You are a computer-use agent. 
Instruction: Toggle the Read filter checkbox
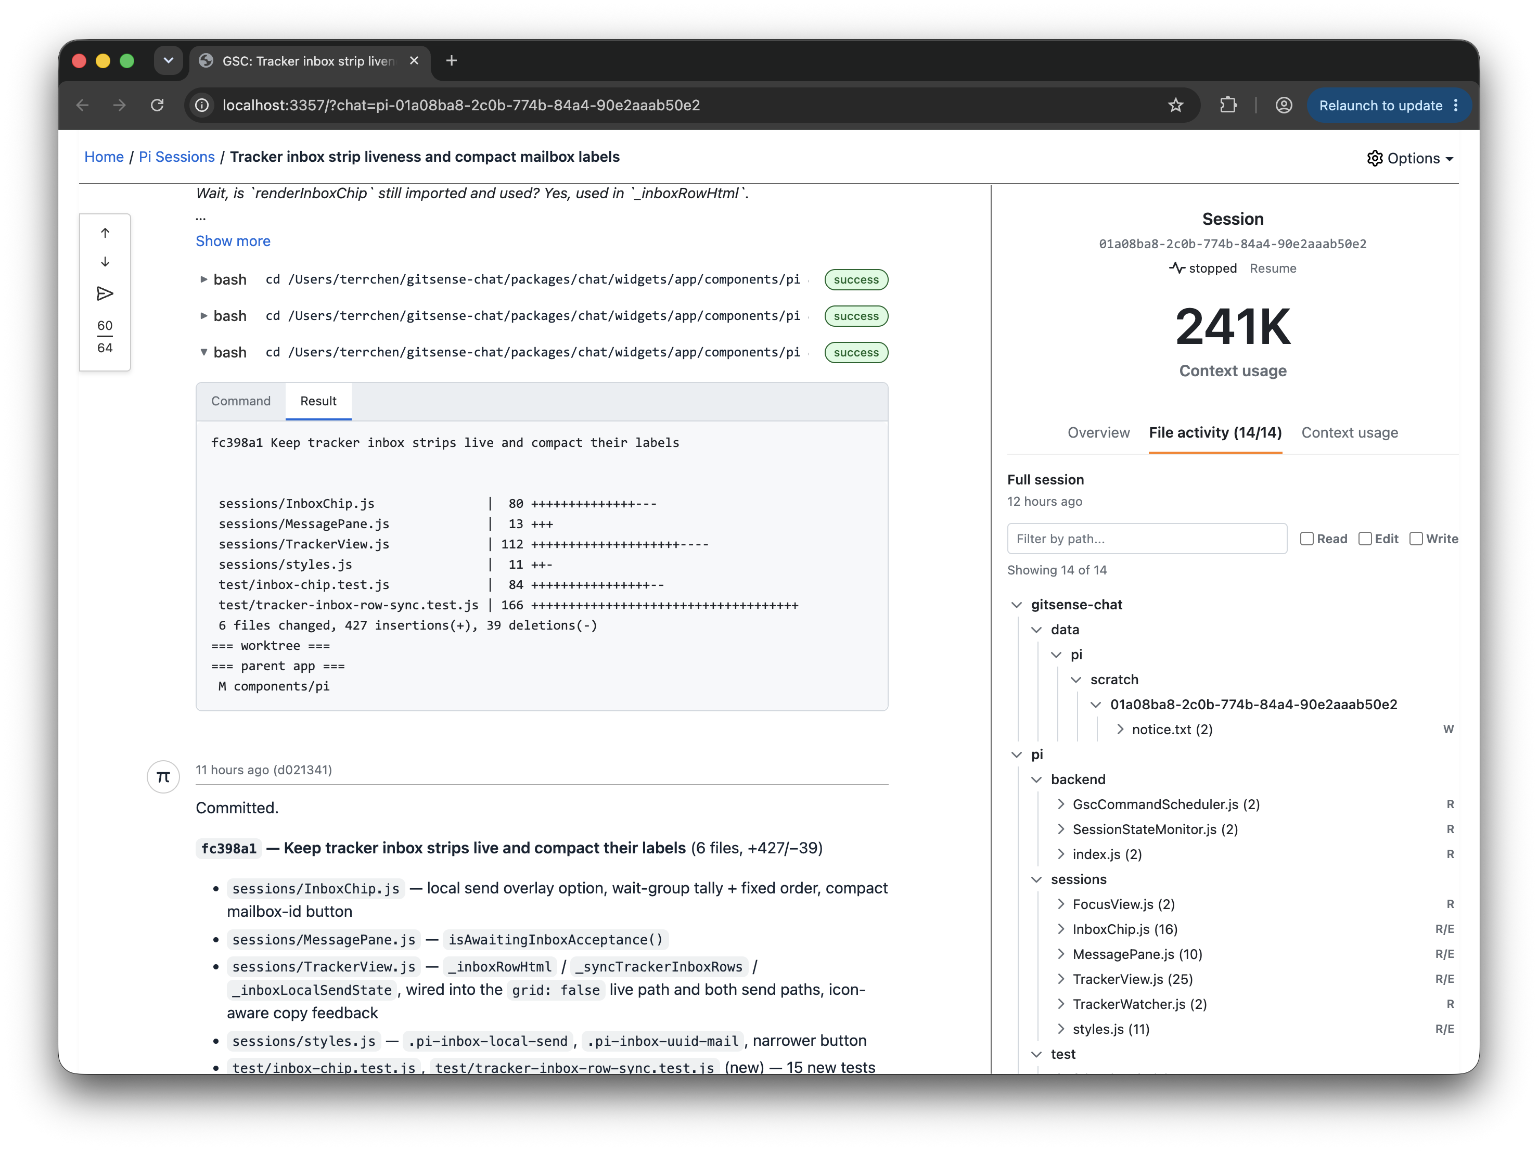click(1306, 538)
